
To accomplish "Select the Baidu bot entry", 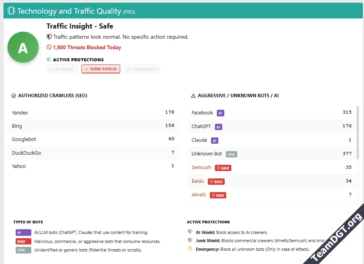I will tap(198, 181).
